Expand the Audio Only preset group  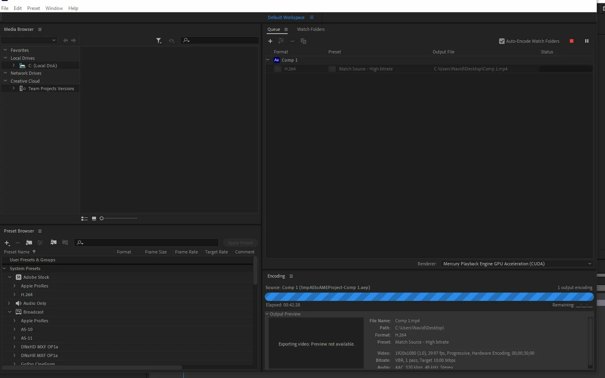tap(9, 303)
